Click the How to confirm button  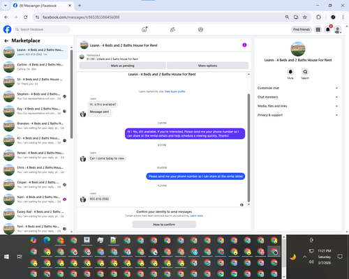pos(164,225)
